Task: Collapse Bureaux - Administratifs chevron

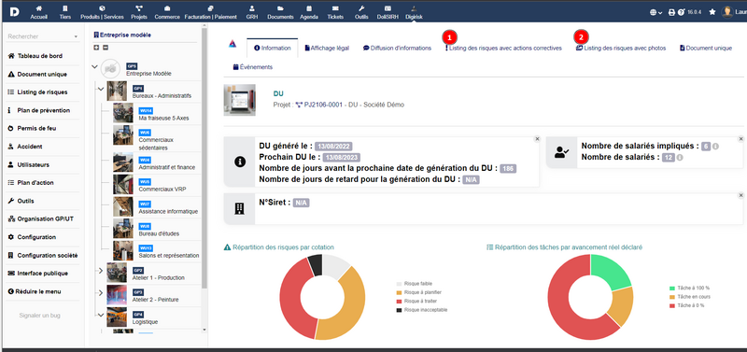Action: click(x=101, y=89)
